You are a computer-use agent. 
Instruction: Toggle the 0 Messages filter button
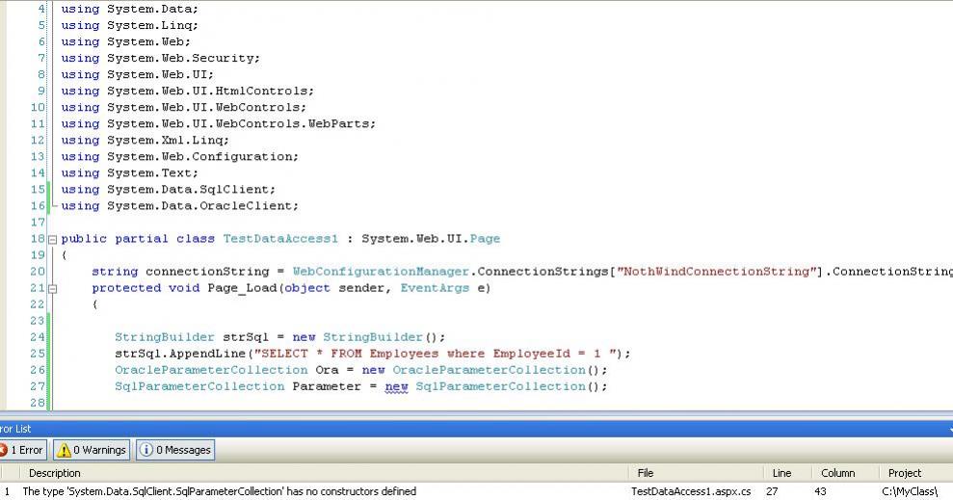tap(175, 450)
